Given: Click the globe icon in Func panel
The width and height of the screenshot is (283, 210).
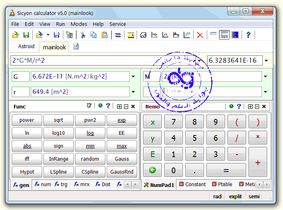Looking at the screenshot, I should [101, 106].
